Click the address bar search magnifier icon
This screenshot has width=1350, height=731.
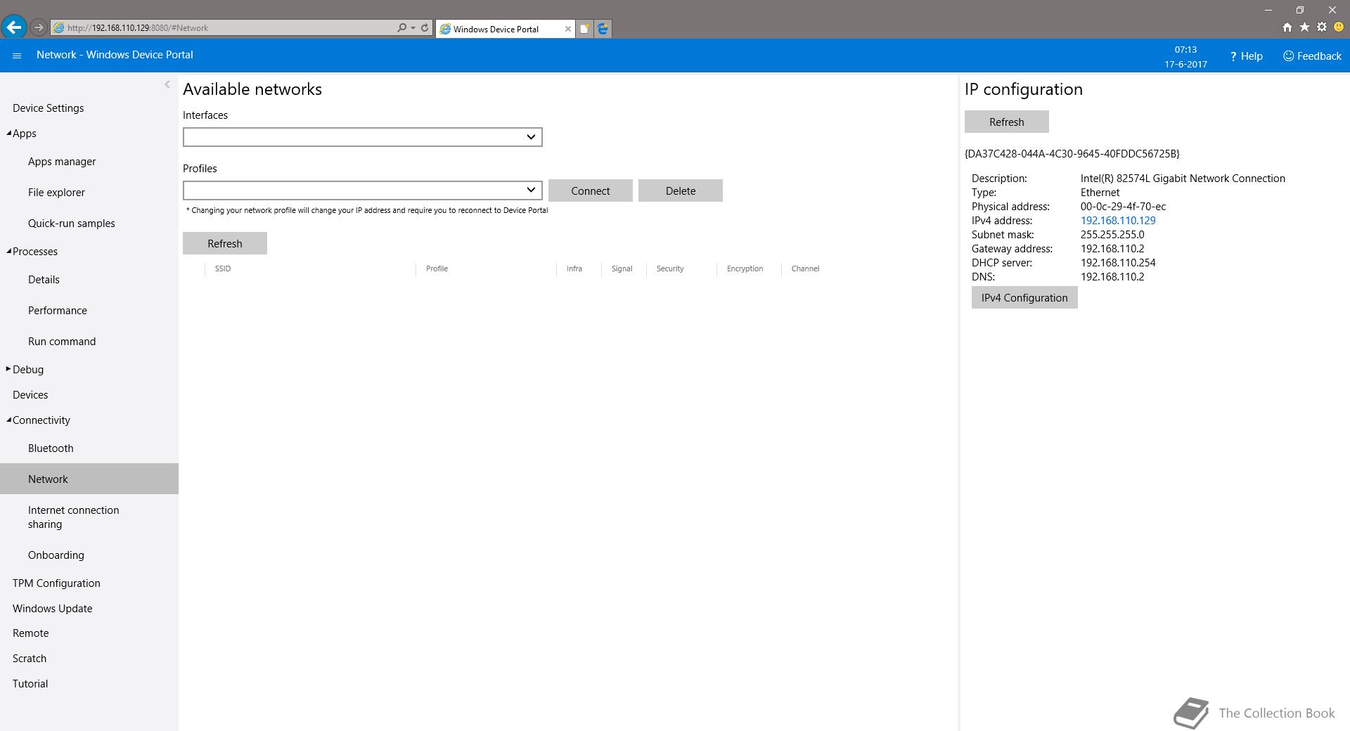point(401,28)
